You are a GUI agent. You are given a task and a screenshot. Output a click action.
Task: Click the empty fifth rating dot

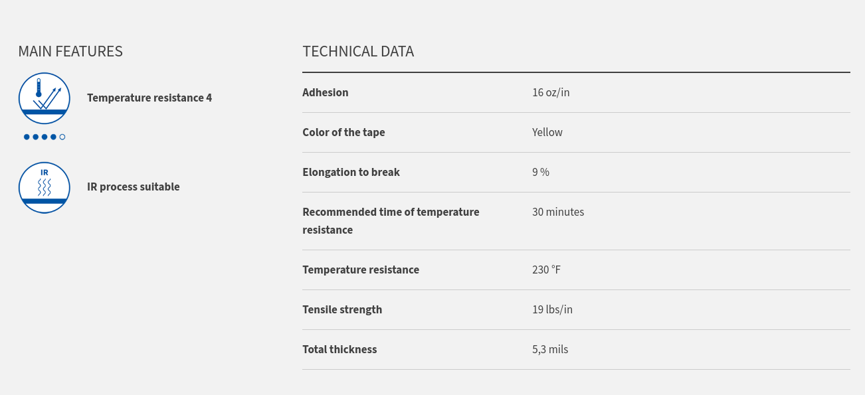tap(62, 137)
